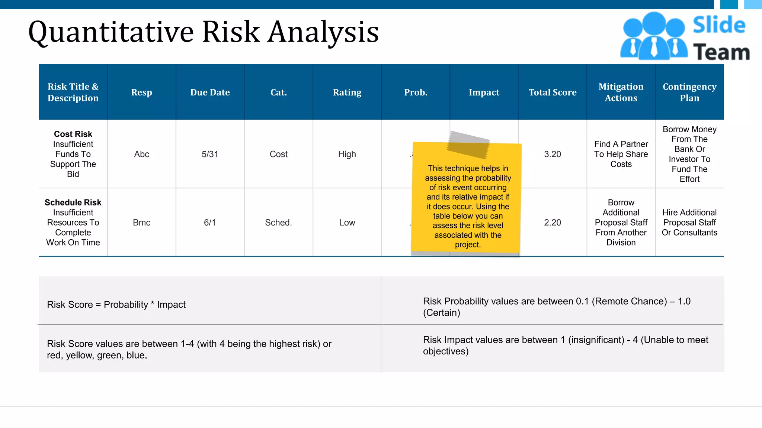This screenshot has height=428, width=762.
Task: Click Borrow Money From The Bank contingency cell
Action: click(x=689, y=154)
